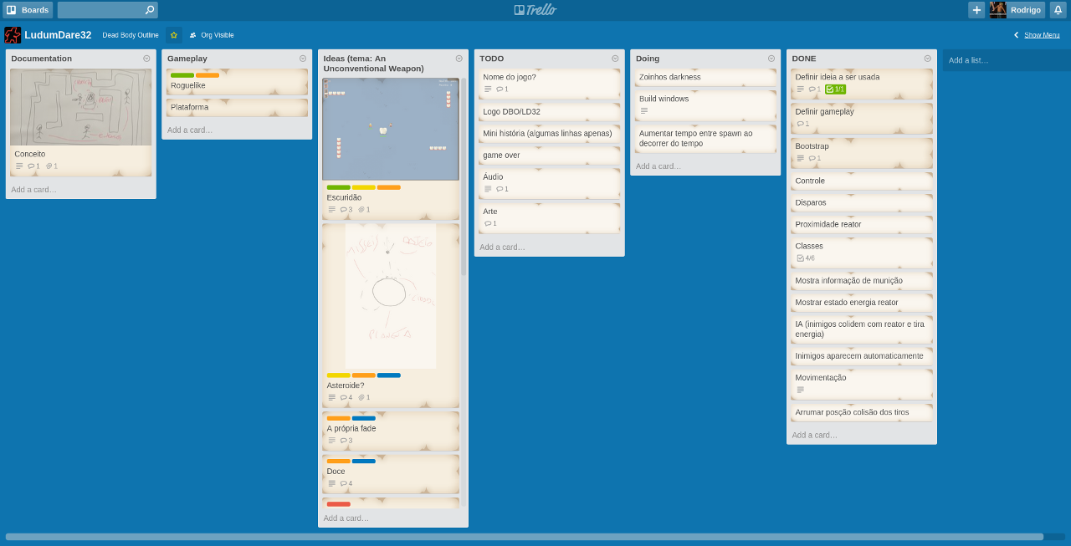The width and height of the screenshot is (1071, 546).
Task: Click the Show Menu link
Action: coord(1042,35)
